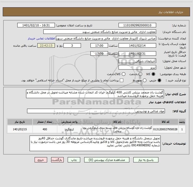Click the نام کالا column header

point(117,122)
